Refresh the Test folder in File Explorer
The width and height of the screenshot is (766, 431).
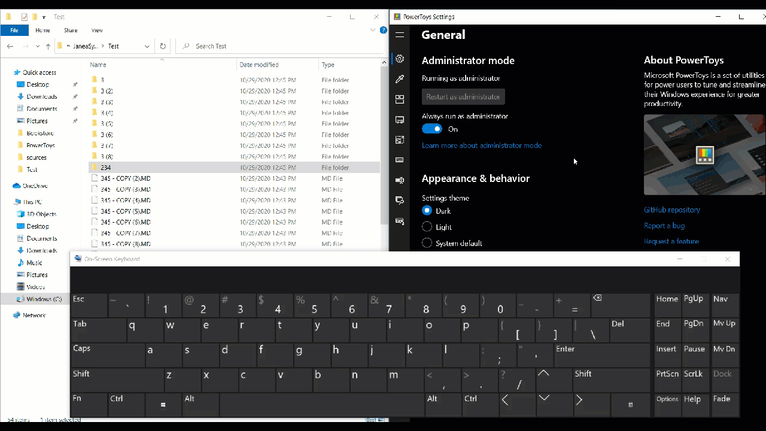pyautogui.click(x=163, y=46)
